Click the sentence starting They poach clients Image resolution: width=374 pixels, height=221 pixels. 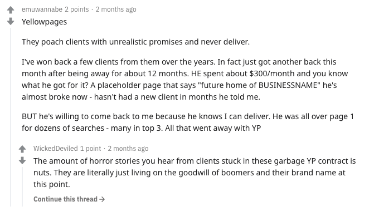coord(135,42)
